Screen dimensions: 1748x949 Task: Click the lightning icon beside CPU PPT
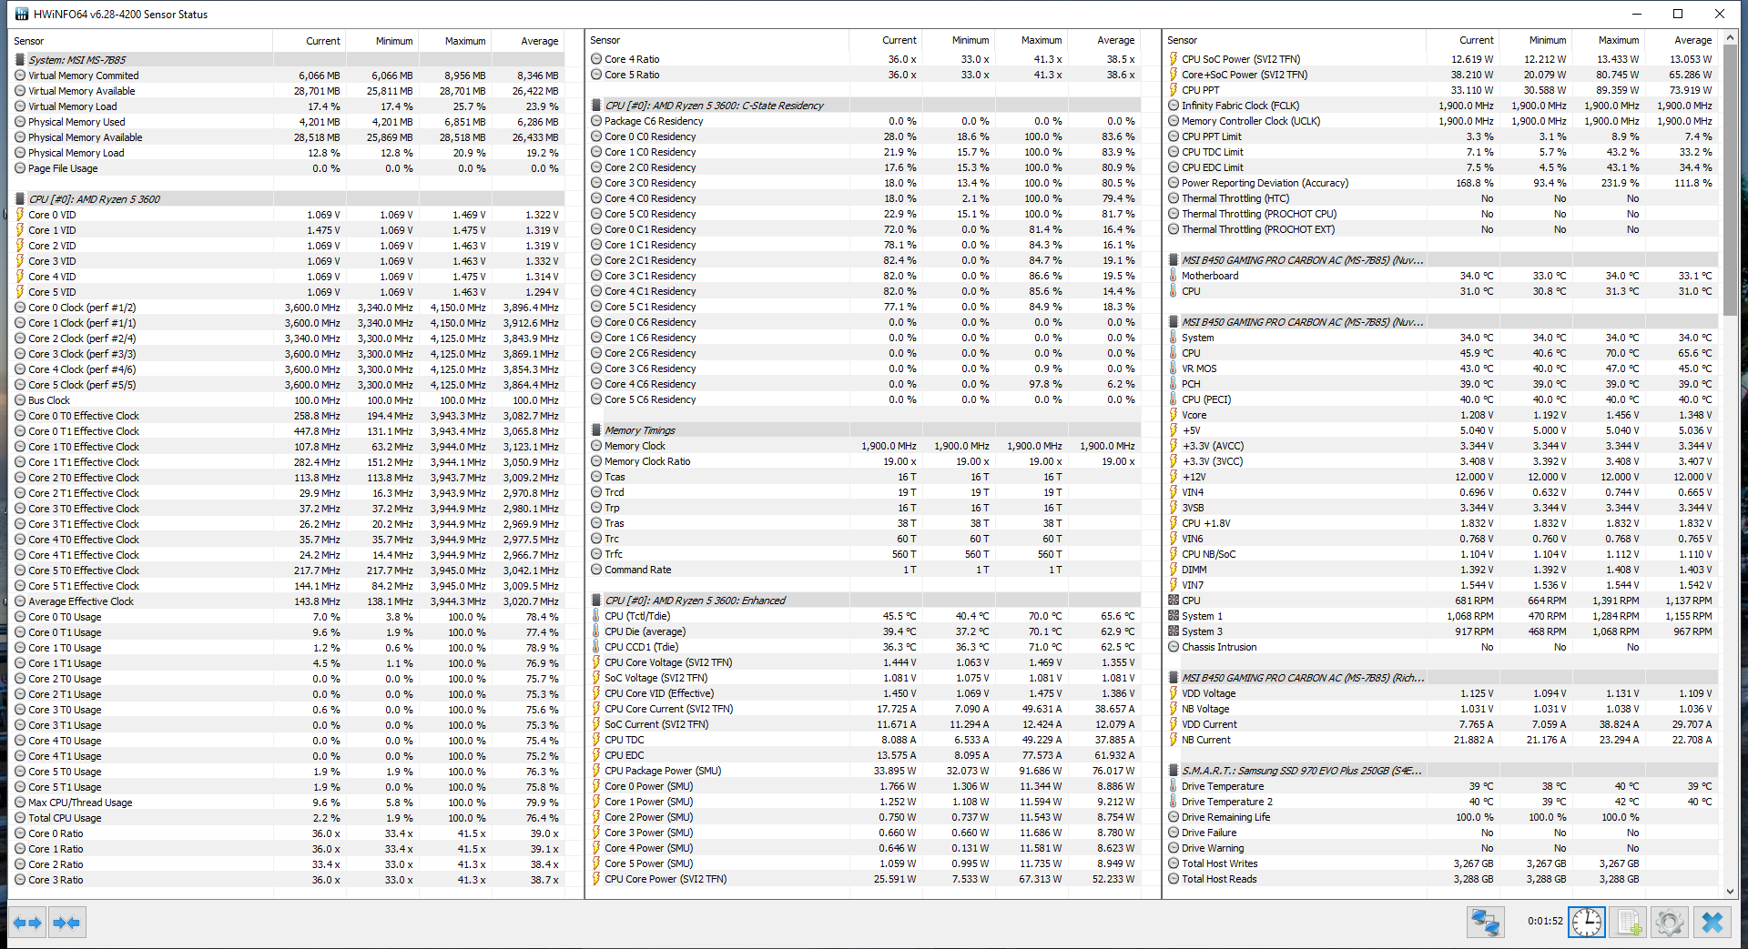tap(1174, 90)
